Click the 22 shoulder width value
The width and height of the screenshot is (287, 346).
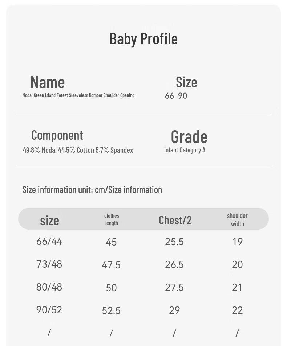237,310
